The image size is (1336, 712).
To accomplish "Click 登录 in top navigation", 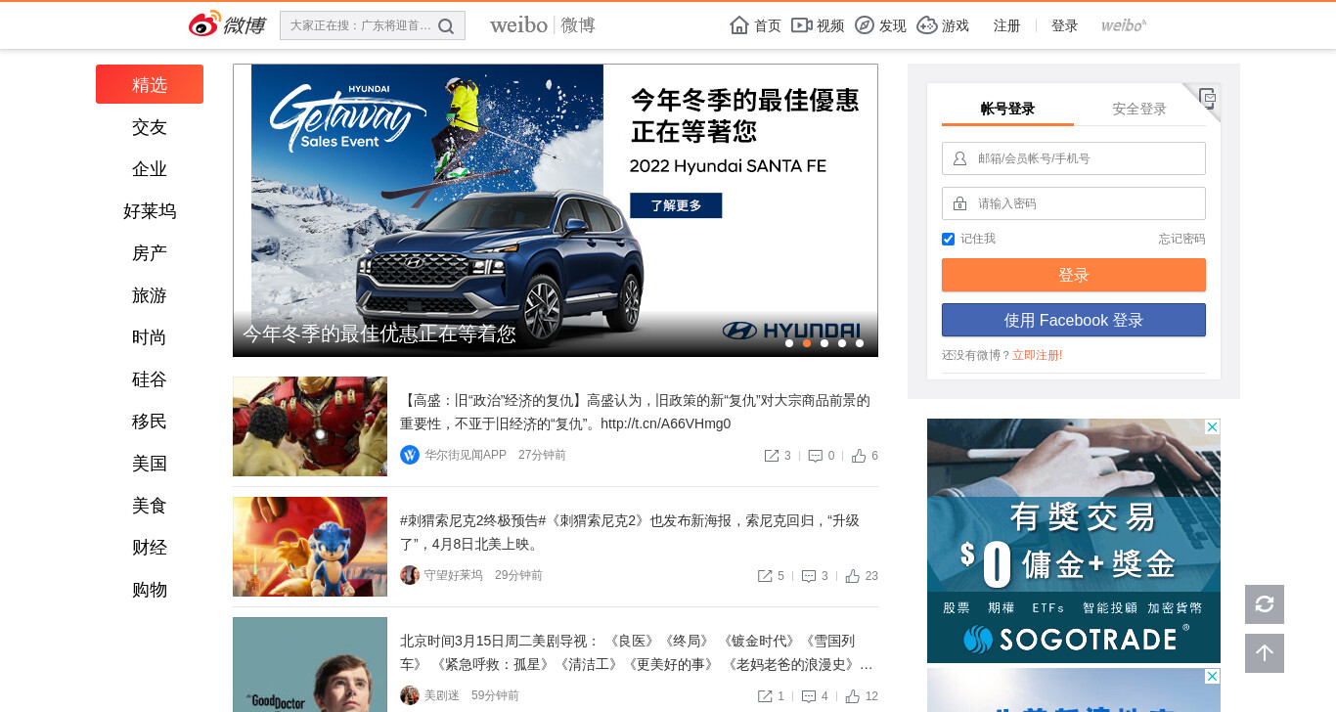I will coord(1064,25).
